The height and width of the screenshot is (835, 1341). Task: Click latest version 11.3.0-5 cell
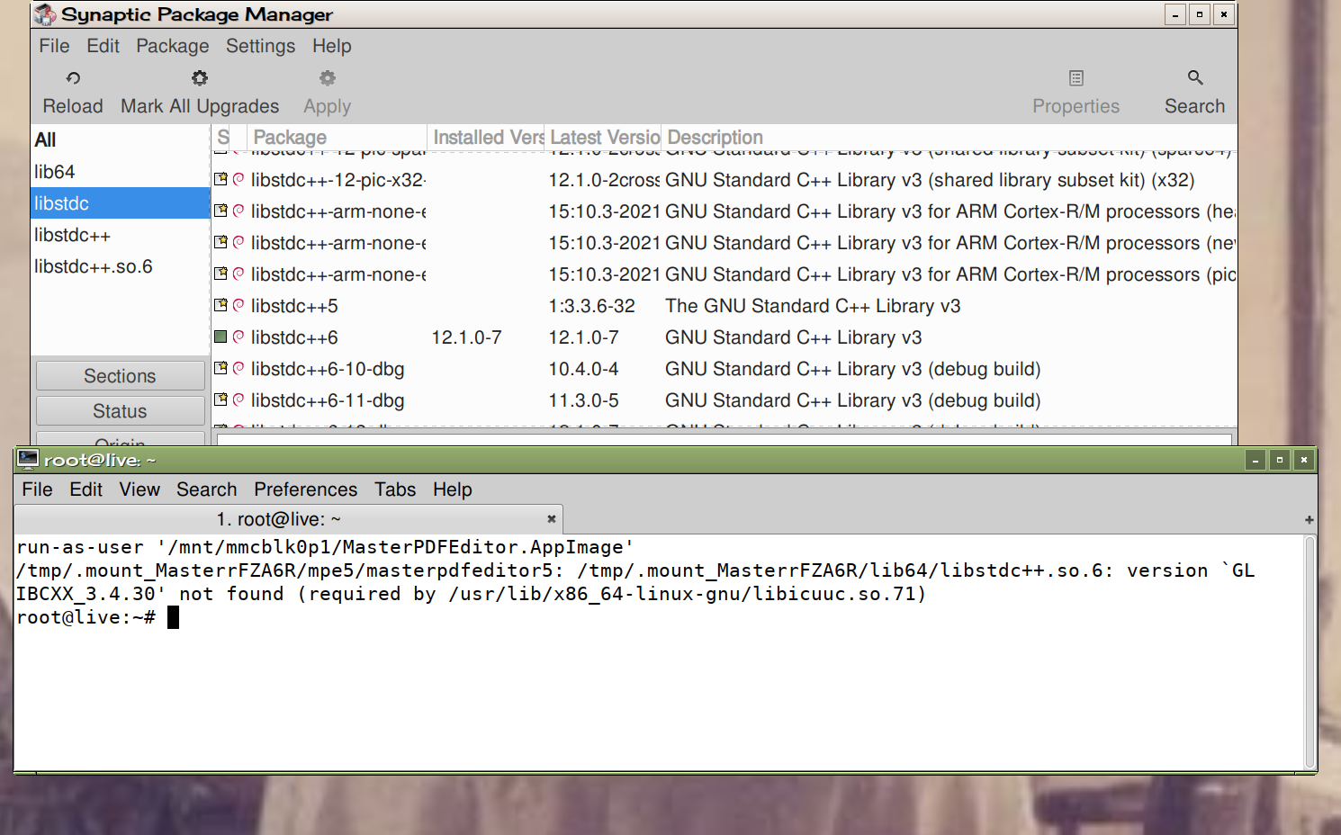coord(583,400)
